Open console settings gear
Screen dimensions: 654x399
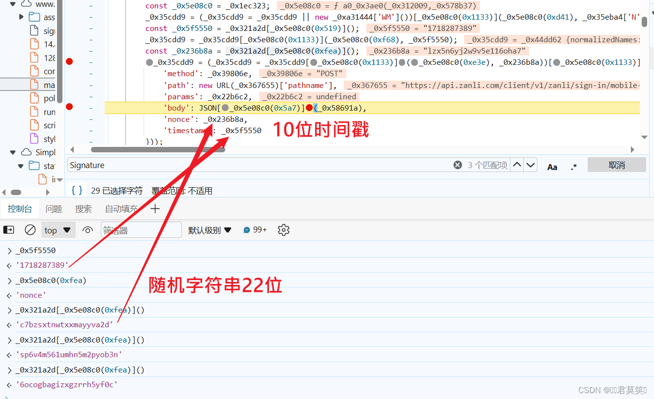(283, 229)
